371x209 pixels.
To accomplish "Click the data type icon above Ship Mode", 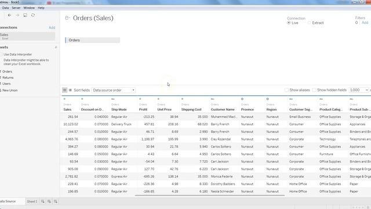I will (x=113, y=99).
